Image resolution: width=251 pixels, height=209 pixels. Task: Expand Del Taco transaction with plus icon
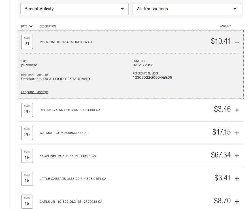tap(237, 109)
